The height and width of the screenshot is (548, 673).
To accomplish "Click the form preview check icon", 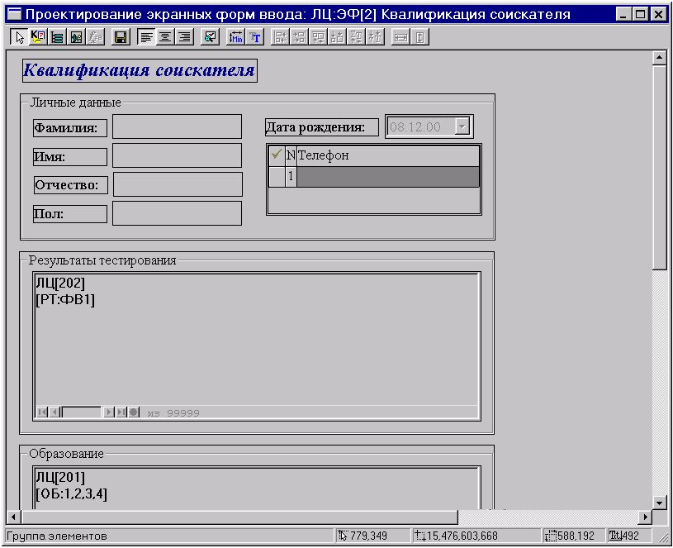I will click(x=210, y=37).
